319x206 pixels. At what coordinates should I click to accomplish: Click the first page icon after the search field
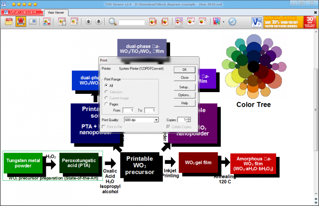[x=153, y=21]
